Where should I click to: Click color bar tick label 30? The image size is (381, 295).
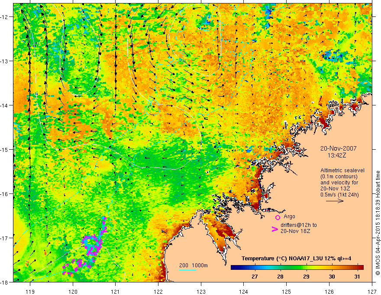(x=332, y=276)
